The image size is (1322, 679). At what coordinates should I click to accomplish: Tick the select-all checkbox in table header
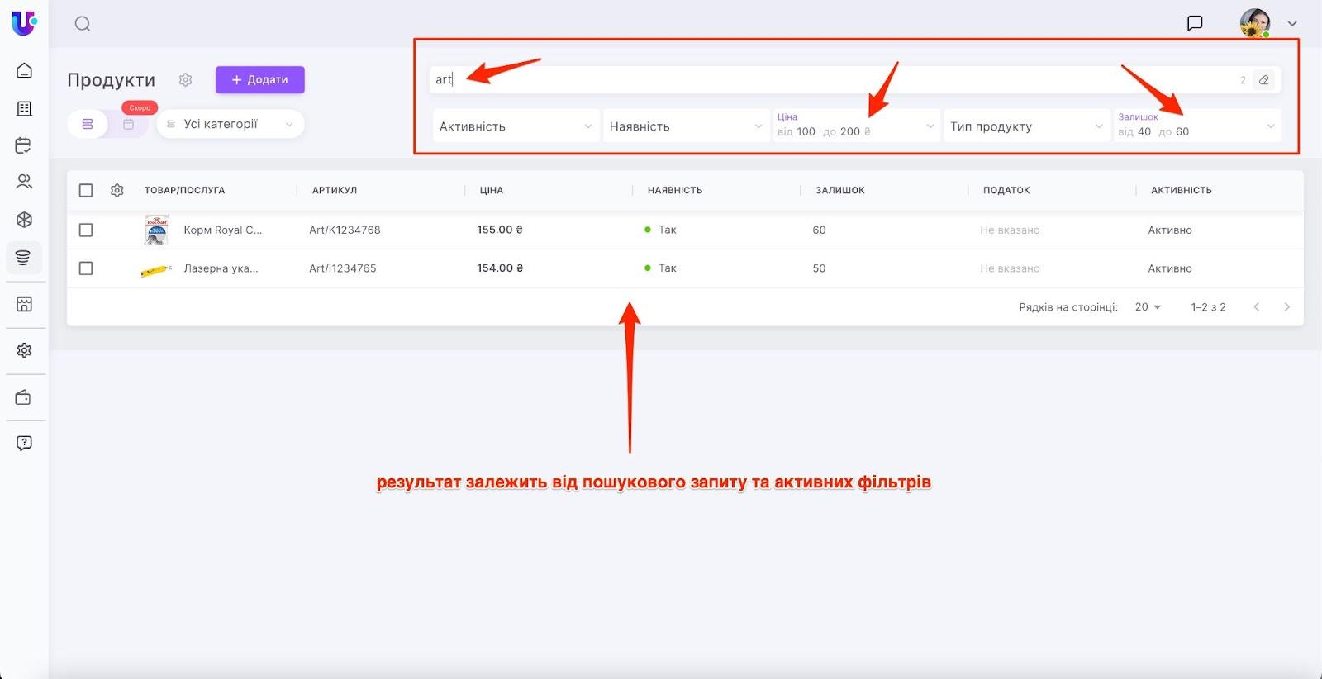click(86, 191)
